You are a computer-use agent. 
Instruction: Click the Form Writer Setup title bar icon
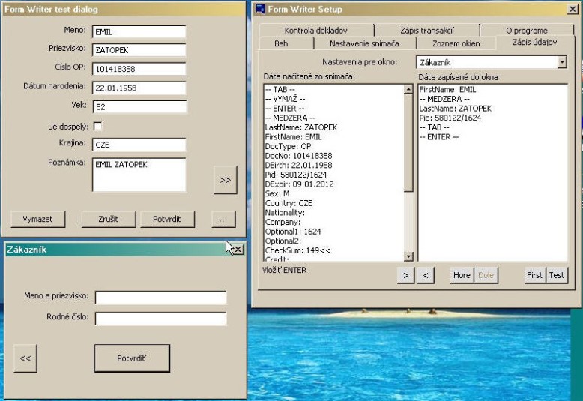click(x=260, y=9)
